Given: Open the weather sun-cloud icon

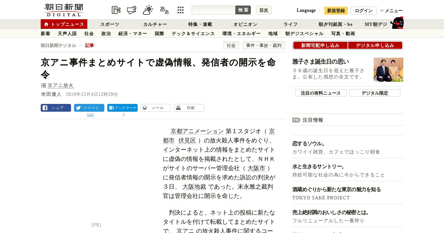Looking at the screenshot, I should tap(148, 10).
